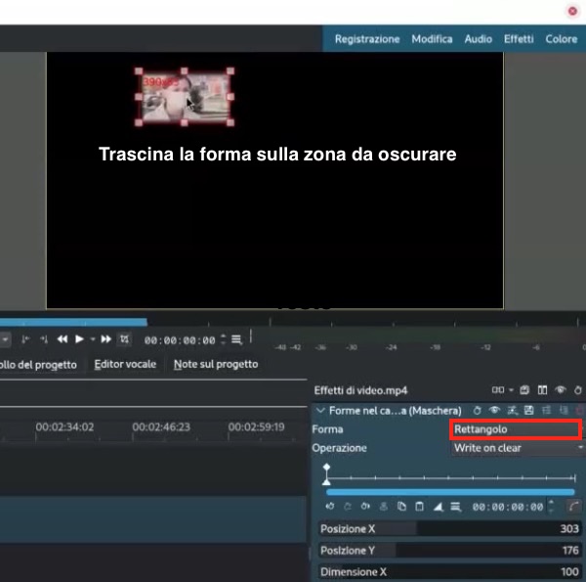Image resolution: width=586 pixels, height=582 pixels.
Task: Click the Posizione Y slider showing 176
Action: click(450, 550)
